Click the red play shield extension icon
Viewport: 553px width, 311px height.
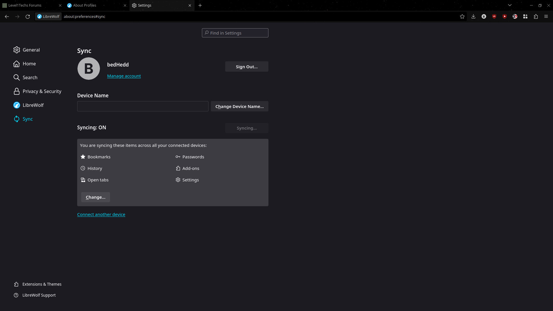(505, 16)
